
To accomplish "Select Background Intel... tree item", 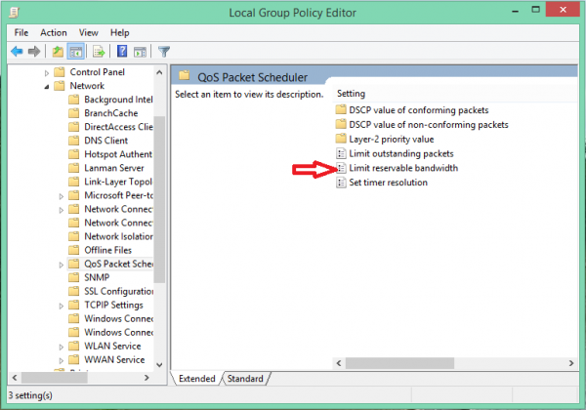I will click(x=118, y=100).
